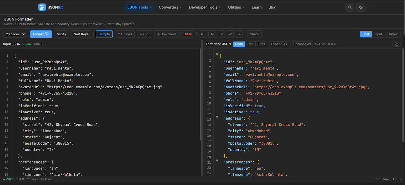The height and width of the screenshot is (185, 405).
Task: Toggle word wrap icon button
Action: coord(222,34)
